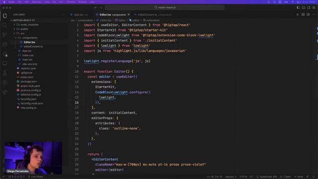Viewport: 318px width, 179px height.
Task: Switch to the App.tsx tab
Action: 80,14
